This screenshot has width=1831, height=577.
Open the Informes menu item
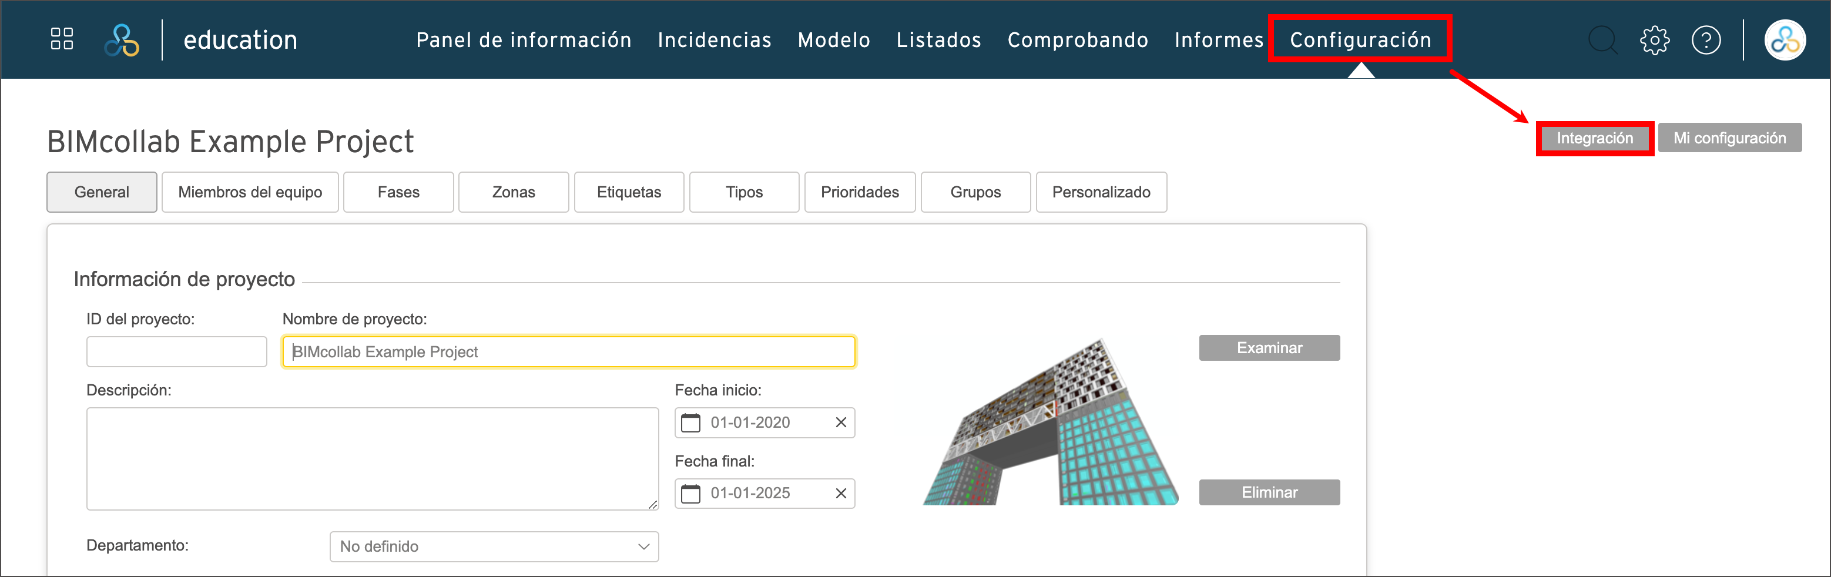point(1218,40)
